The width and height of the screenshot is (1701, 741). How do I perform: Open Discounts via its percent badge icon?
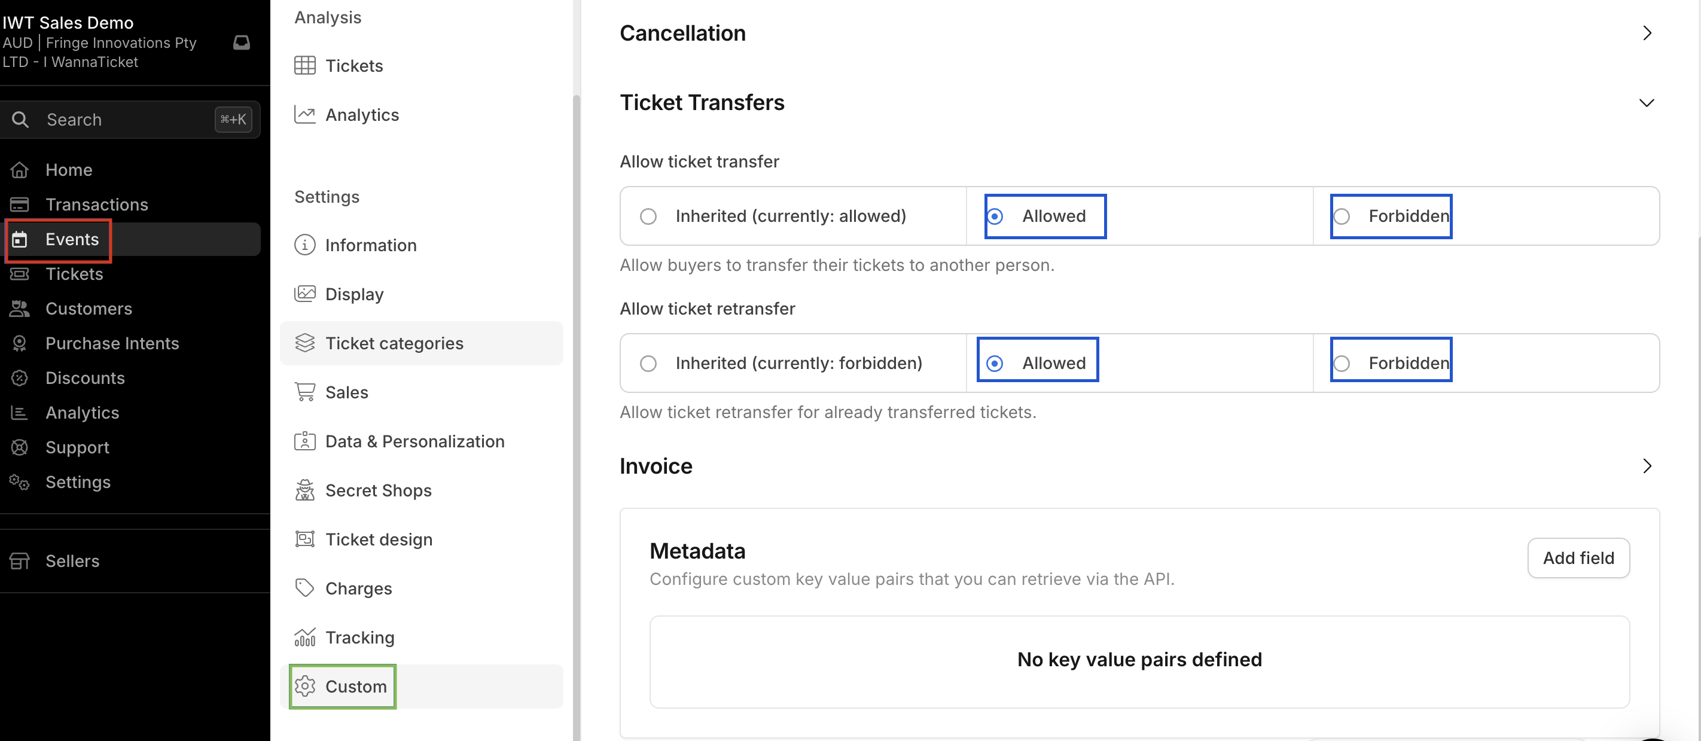(x=20, y=379)
